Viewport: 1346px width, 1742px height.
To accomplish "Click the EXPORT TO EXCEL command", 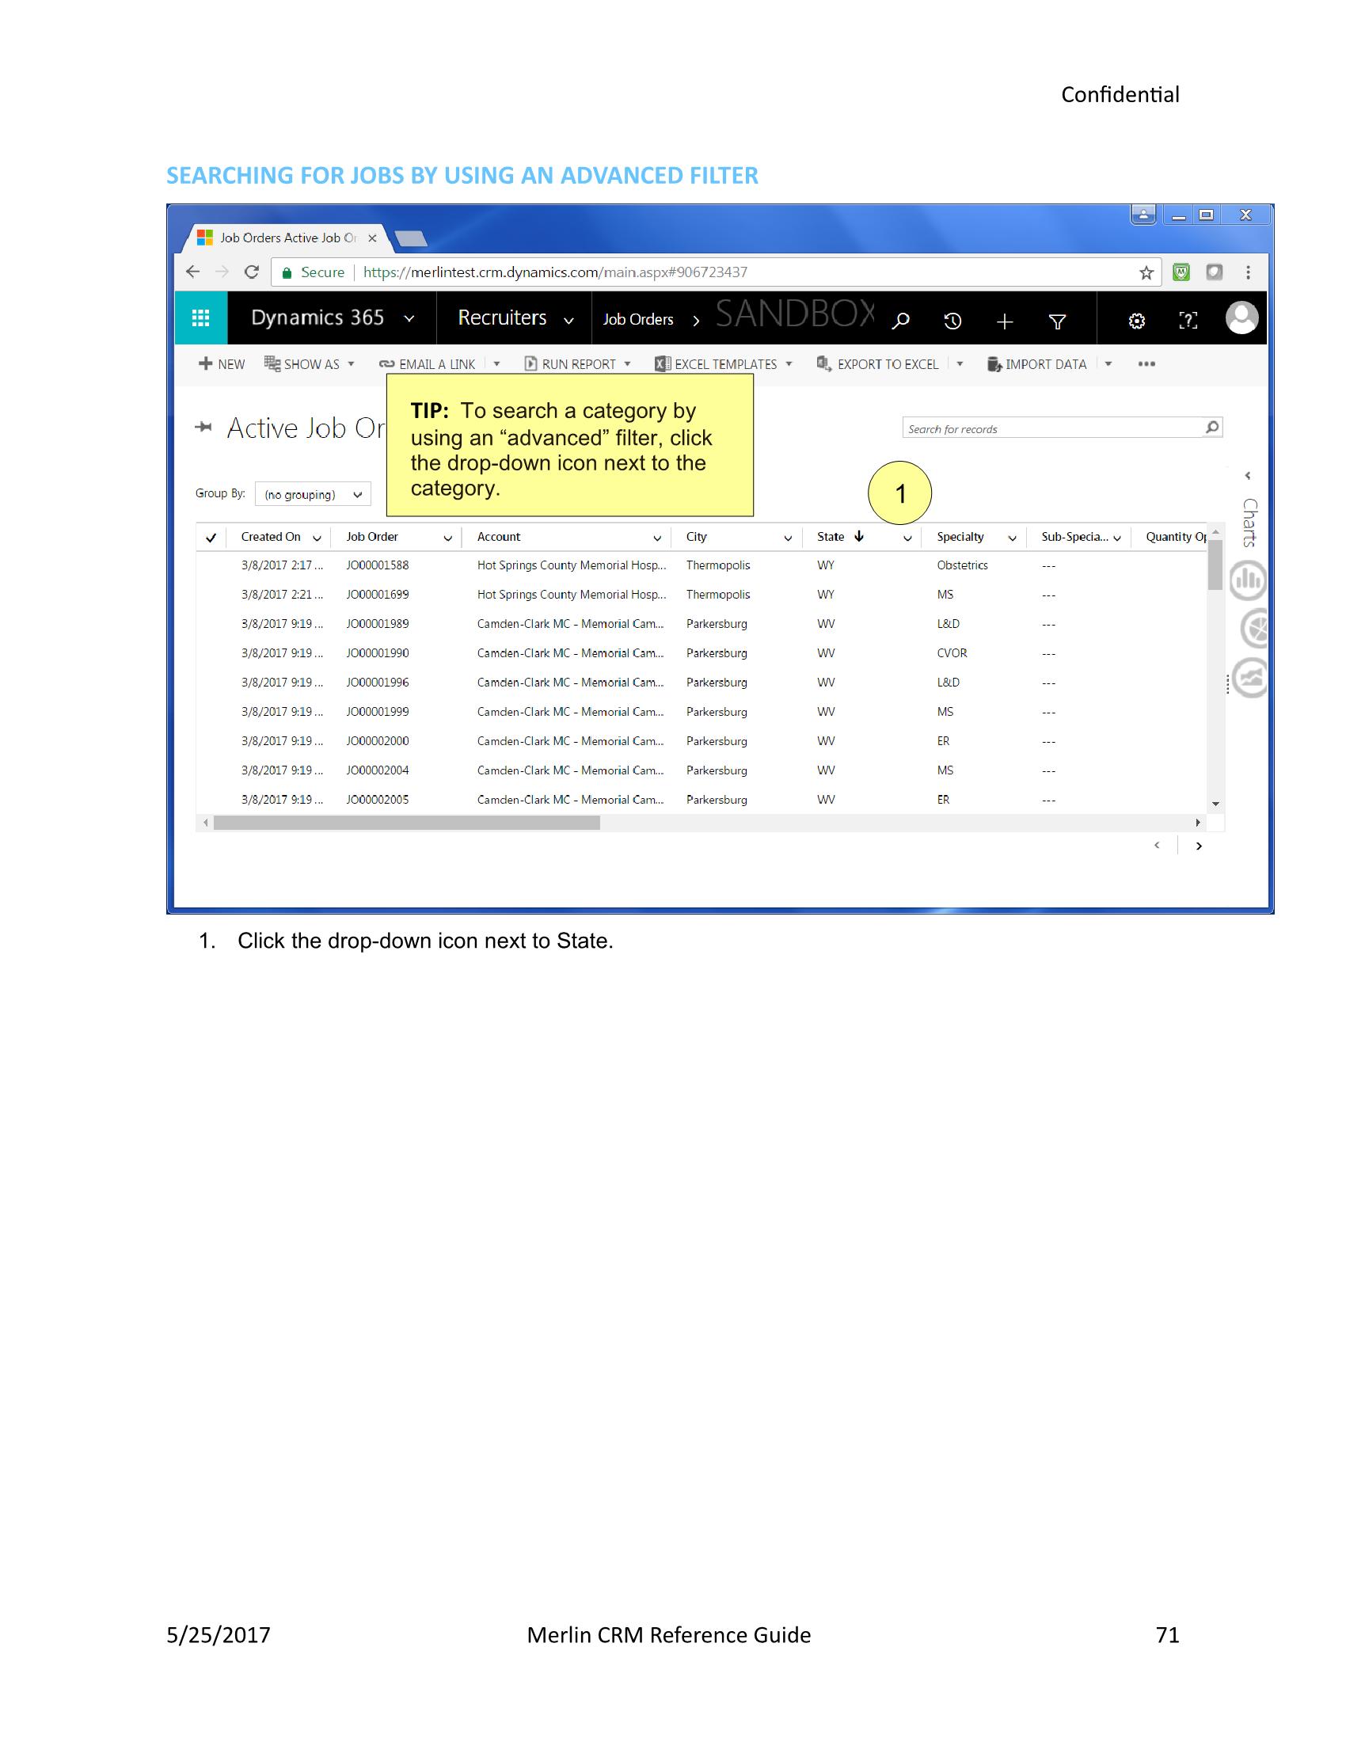I will coord(888,363).
